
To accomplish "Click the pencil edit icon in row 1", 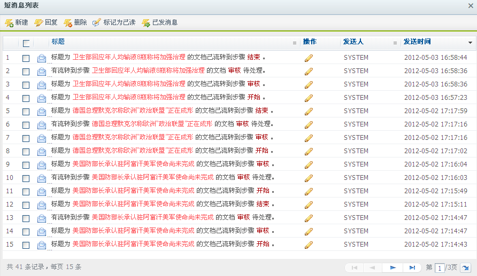I will click(309, 58).
